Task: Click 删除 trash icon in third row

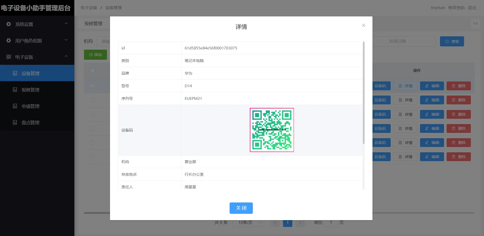Action: 453,114
